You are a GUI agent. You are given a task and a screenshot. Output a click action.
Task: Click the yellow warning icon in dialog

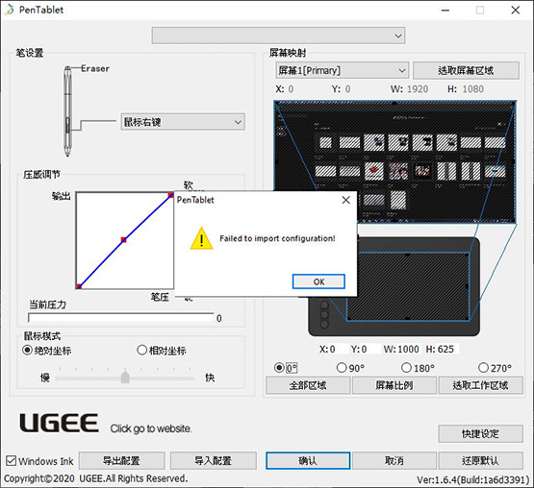pyautogui.click(x=202, y=238)
